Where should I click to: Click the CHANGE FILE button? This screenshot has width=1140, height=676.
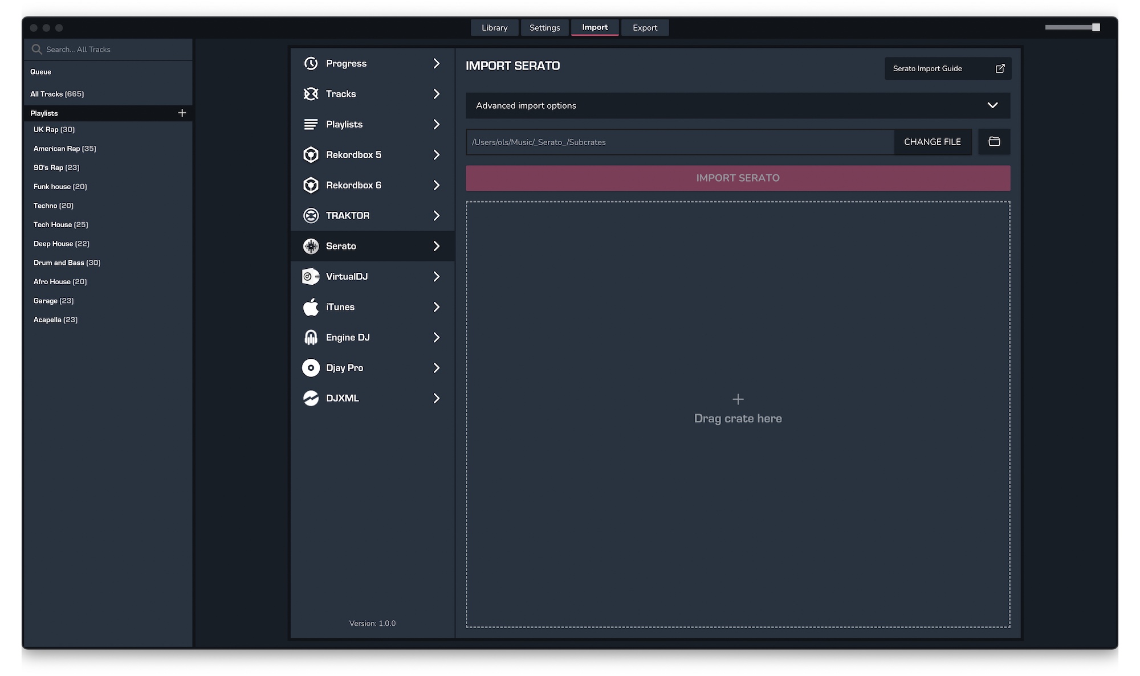(x=933, y=142)
